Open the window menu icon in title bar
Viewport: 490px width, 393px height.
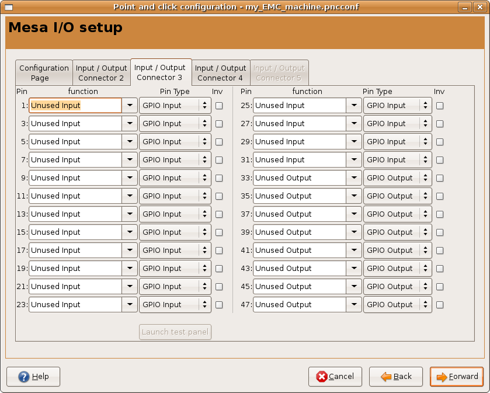click(x=8, y=6)
